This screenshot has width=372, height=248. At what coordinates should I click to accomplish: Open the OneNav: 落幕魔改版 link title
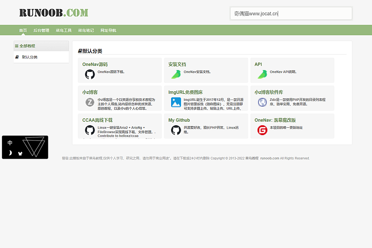coord(275,120)
